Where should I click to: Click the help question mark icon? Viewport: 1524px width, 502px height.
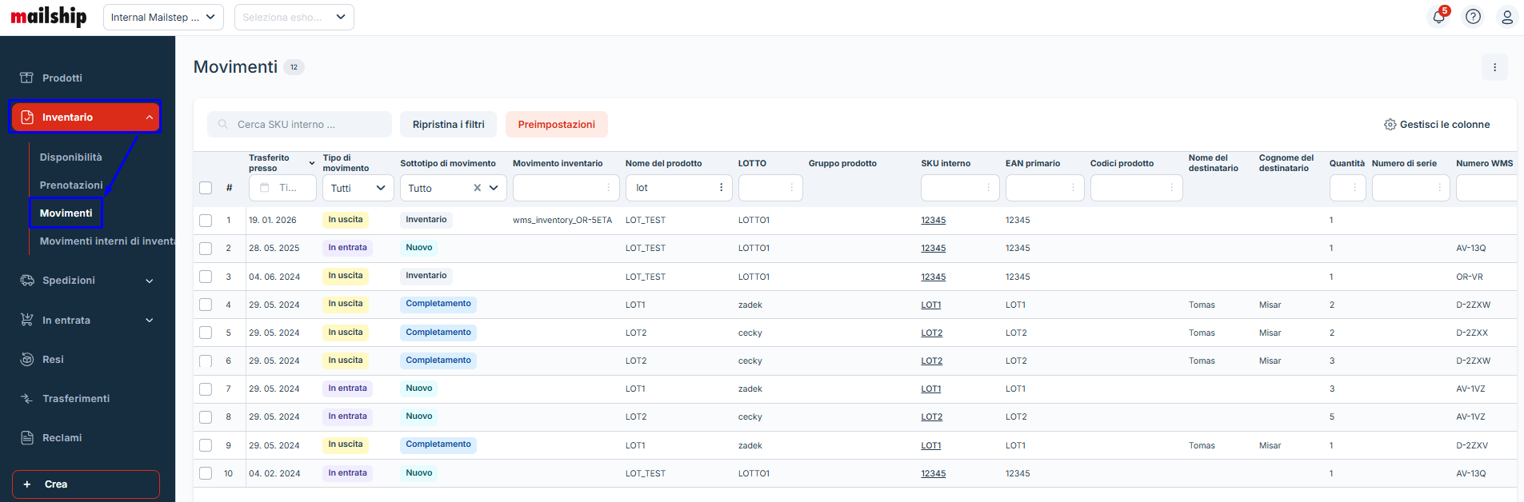point(1473,17)
